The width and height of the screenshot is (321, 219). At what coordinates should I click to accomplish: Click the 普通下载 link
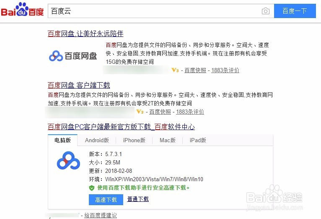tap(138, 199)
